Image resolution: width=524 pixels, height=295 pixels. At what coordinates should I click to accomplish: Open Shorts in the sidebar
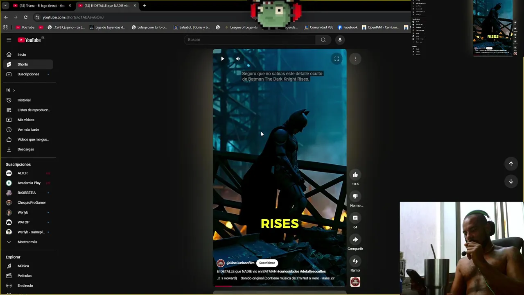28,64
